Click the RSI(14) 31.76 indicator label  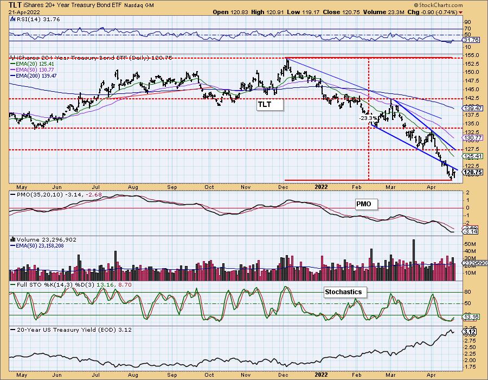click(38, 19)
